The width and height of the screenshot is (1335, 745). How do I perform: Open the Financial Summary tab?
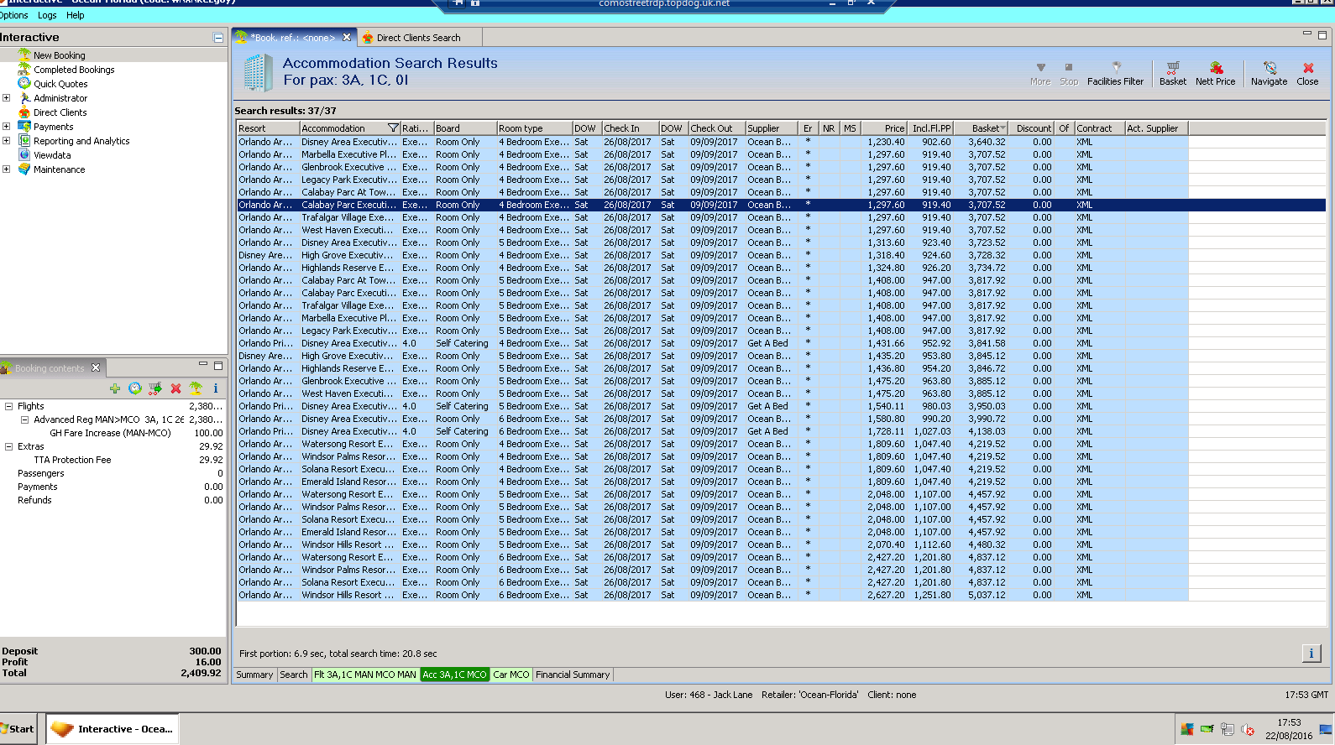coord(573,675)
